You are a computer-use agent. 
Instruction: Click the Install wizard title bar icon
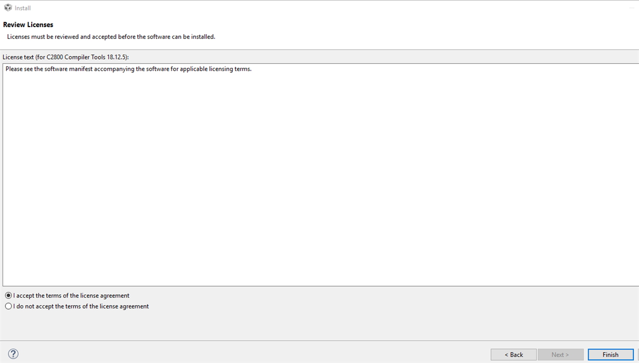(x=8, y=8)
